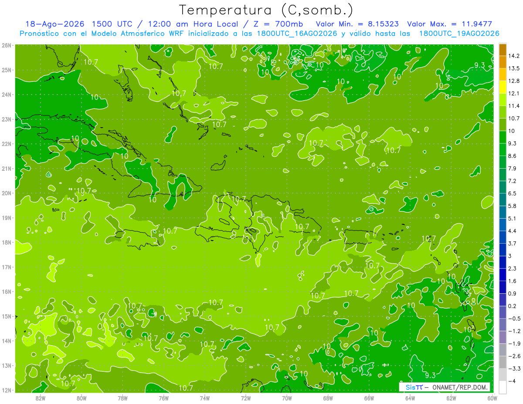Click the 82W longitude axis label
This screenshot has width=523, height=404.
(x=40, y=398)
